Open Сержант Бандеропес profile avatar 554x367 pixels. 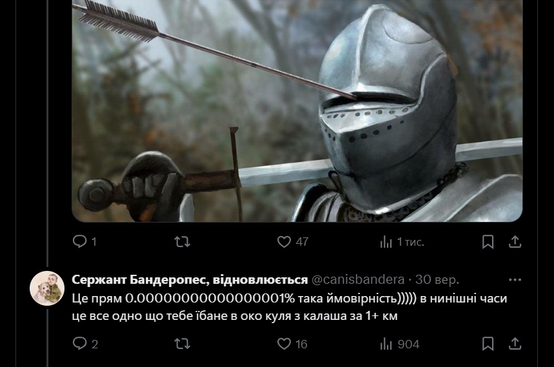coord(47,288)
